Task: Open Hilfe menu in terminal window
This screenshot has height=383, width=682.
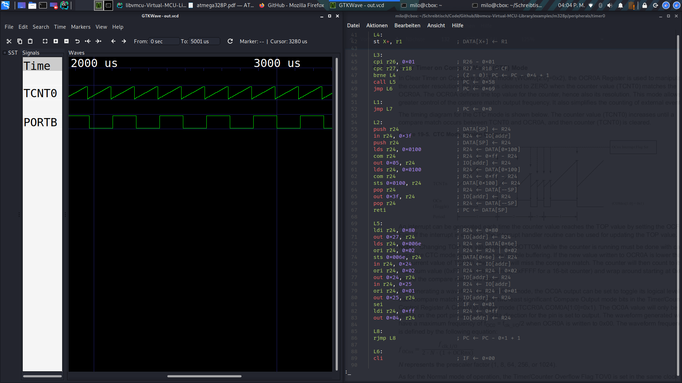Action: click(458, 26)
